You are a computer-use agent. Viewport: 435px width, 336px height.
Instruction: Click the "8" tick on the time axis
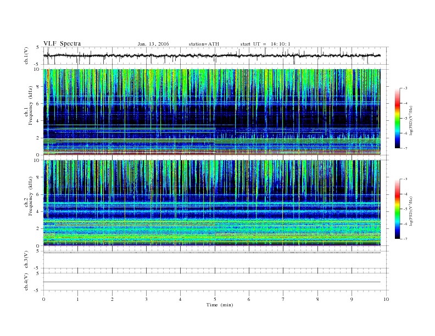pyautogui.click(x=317, y=299)
